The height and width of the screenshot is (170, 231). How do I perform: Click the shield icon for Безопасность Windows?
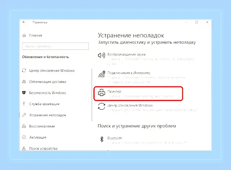pos(24,93)
